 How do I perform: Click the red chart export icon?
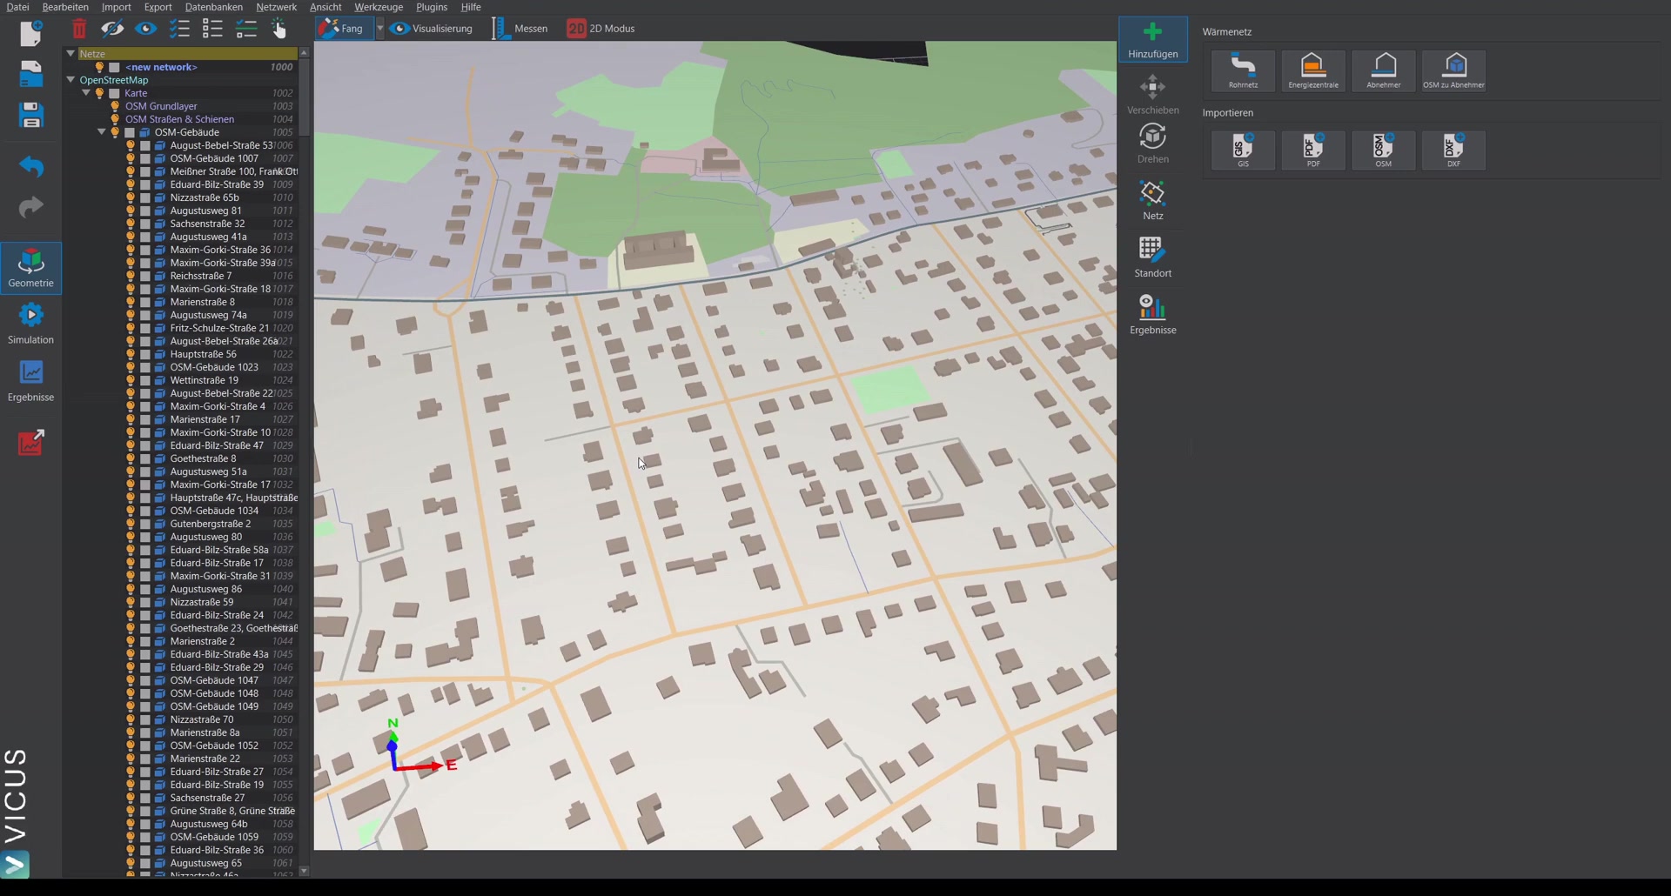coord(31,442)
